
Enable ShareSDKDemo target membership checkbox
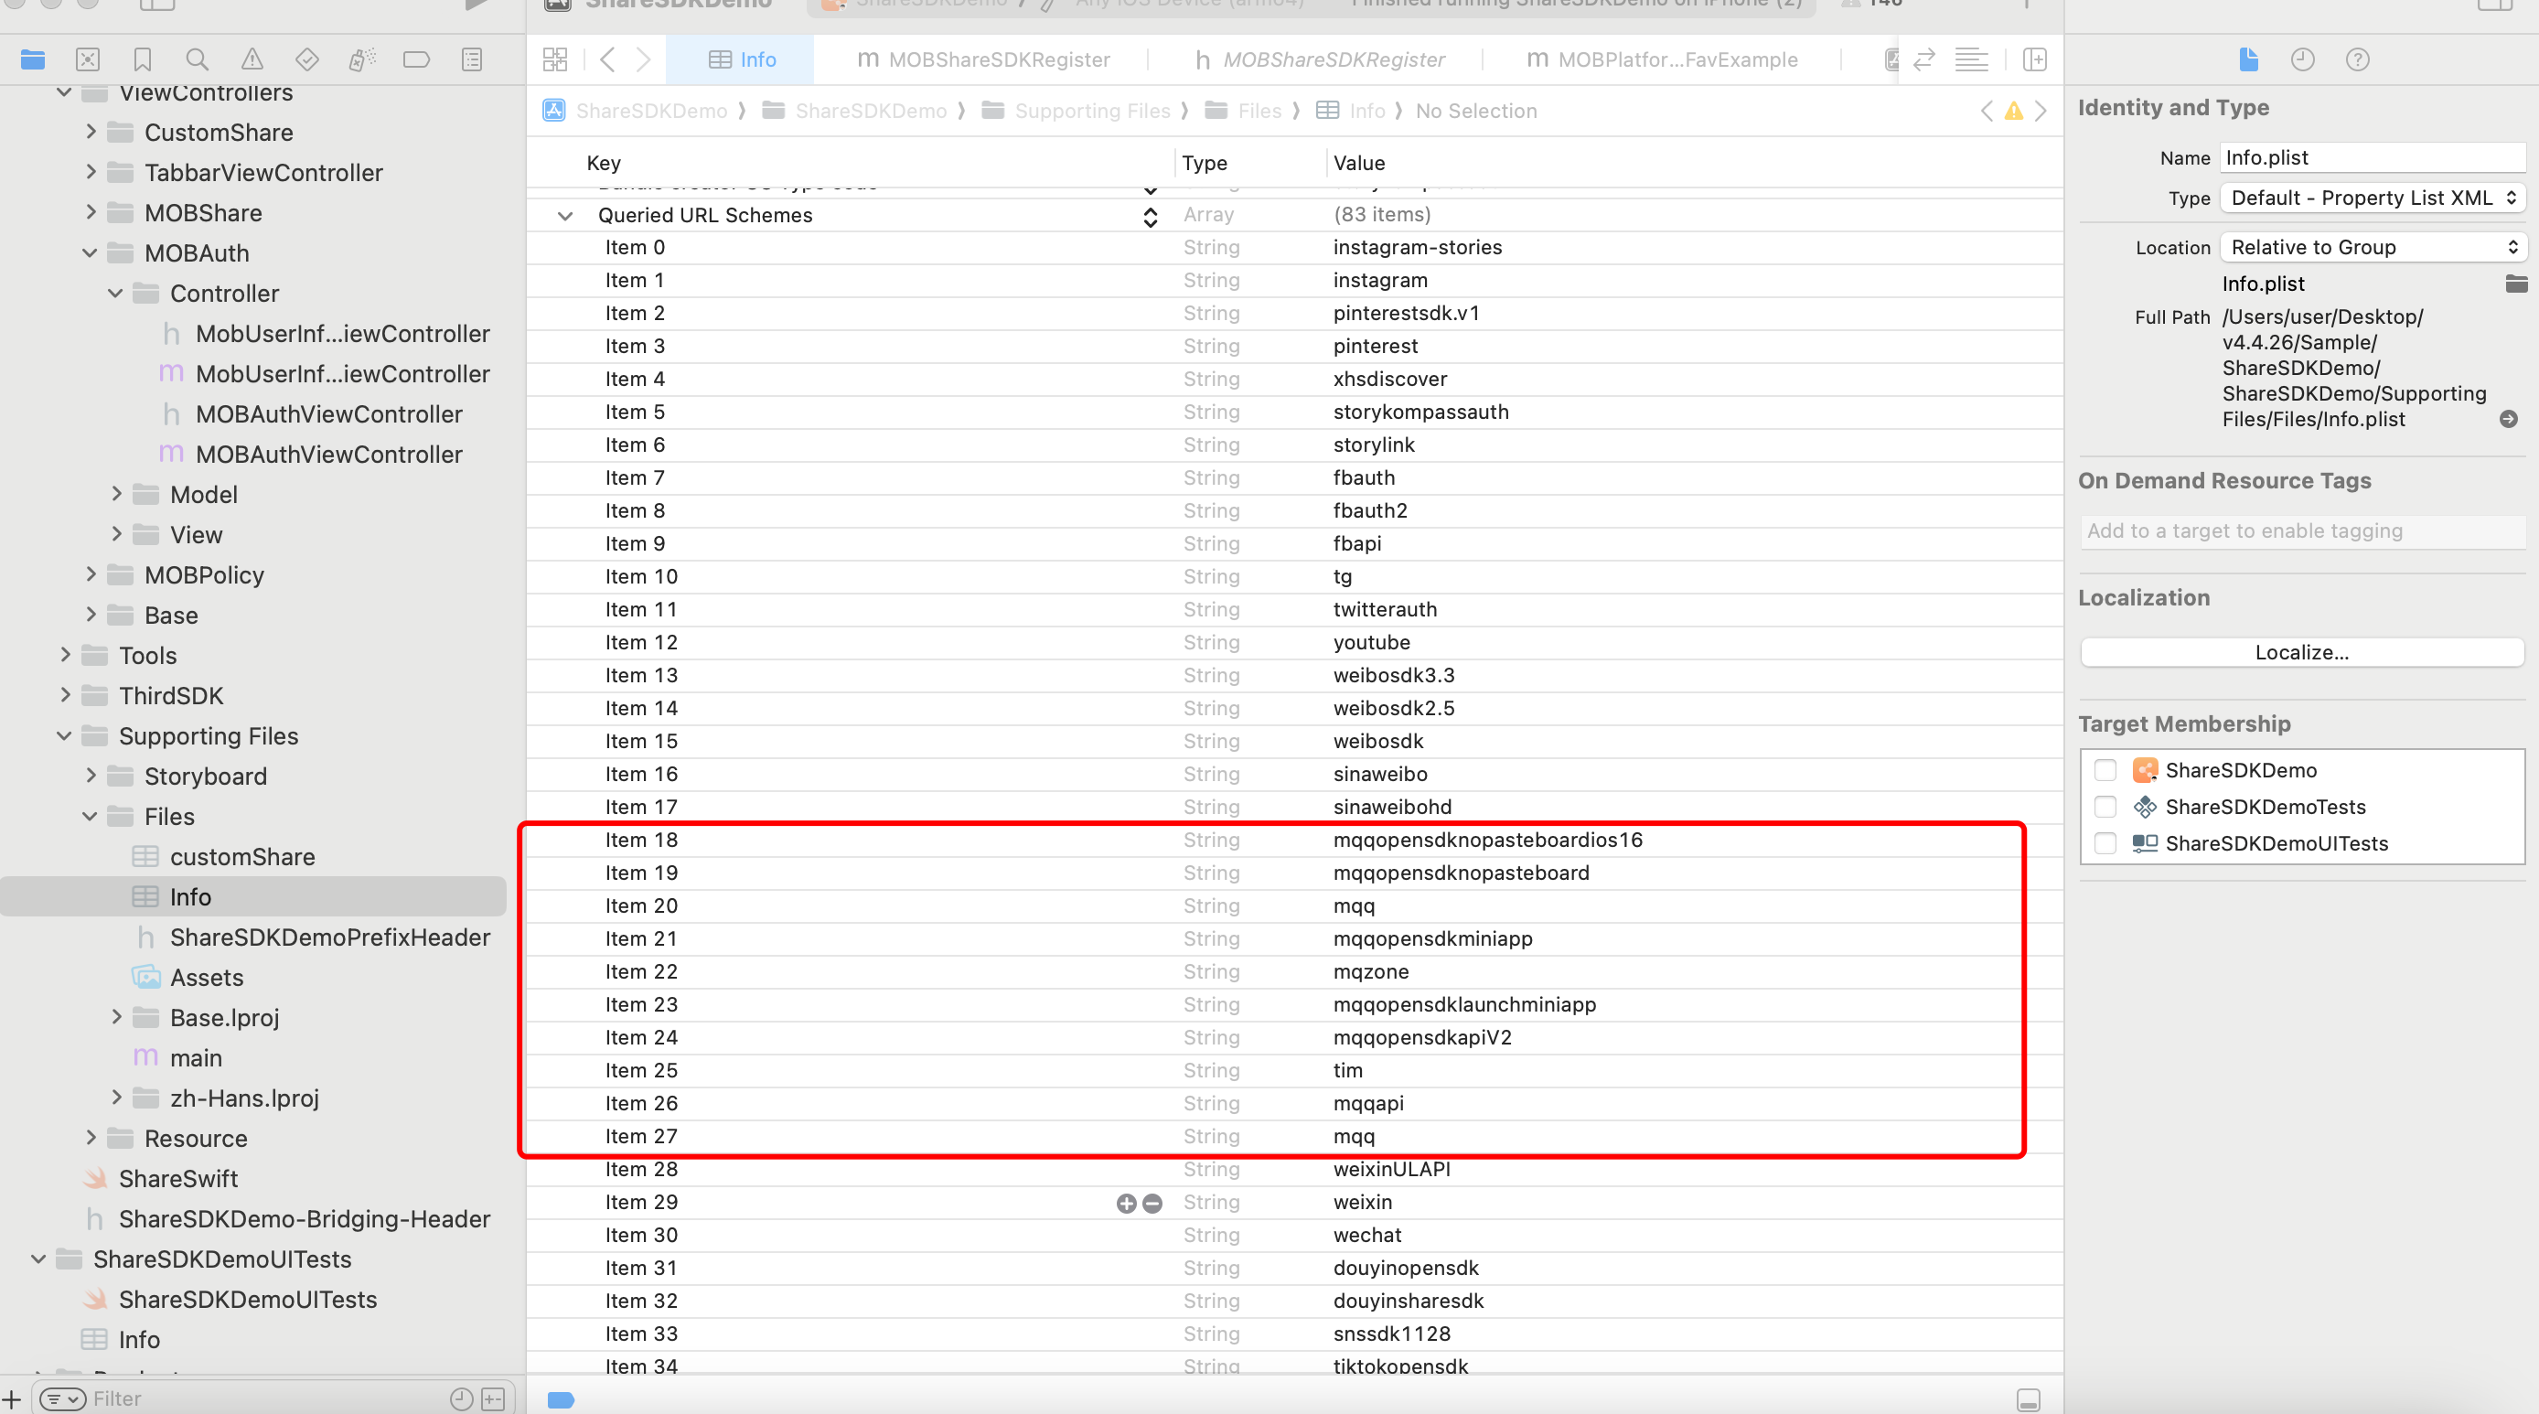point(2105,769)
